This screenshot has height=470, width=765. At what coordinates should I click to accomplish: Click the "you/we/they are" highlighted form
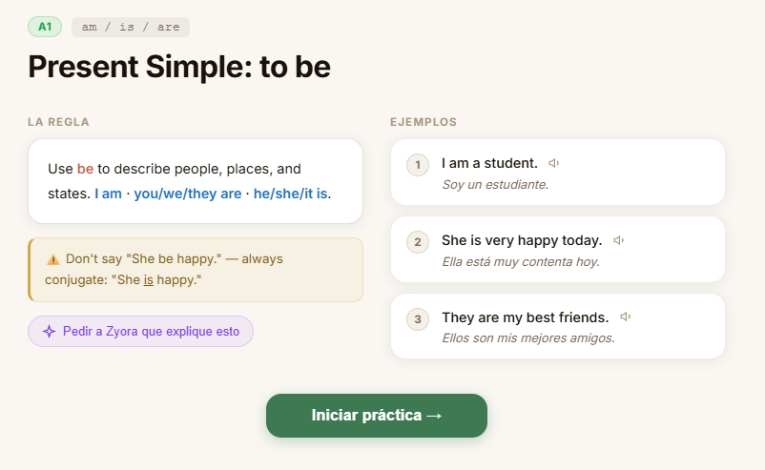pyautogui.click(x=188, y=194)
